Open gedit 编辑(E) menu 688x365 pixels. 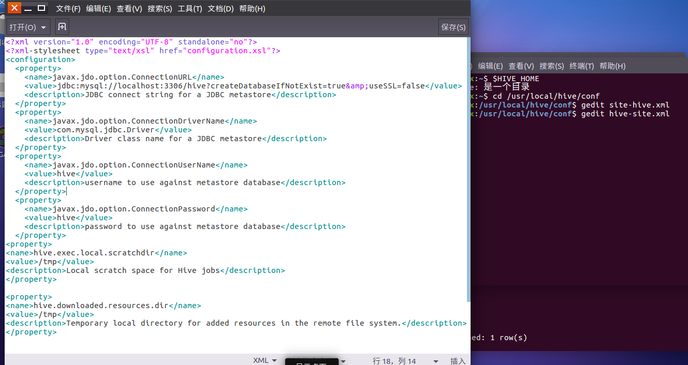[x=98, y=9]
